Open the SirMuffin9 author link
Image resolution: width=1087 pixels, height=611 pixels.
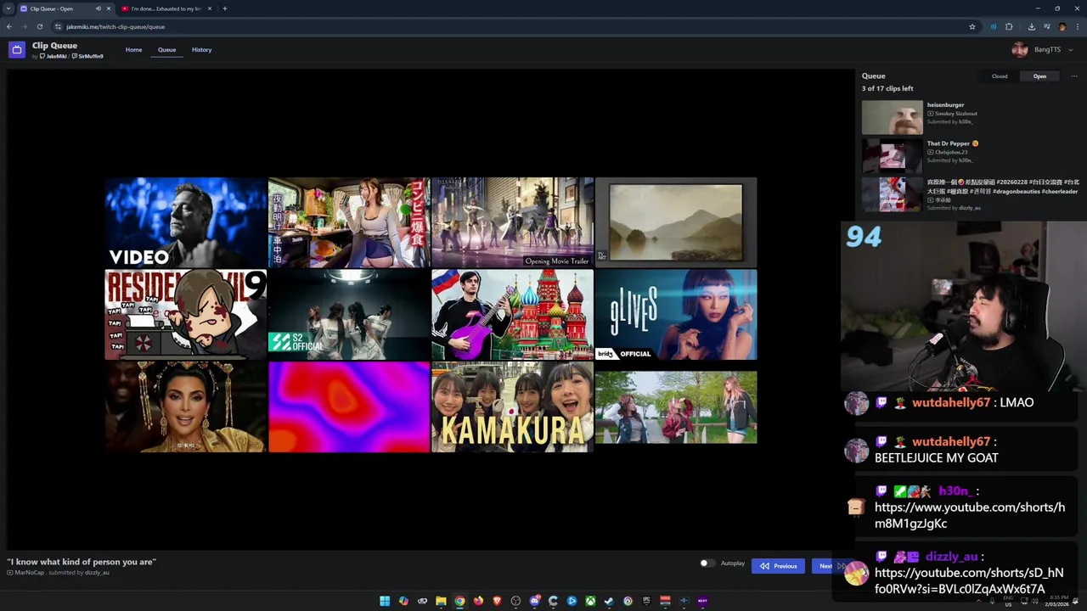87,56
